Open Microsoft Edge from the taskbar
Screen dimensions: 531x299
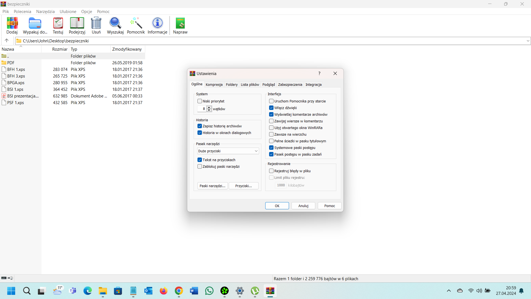click(x=88, y=291)
